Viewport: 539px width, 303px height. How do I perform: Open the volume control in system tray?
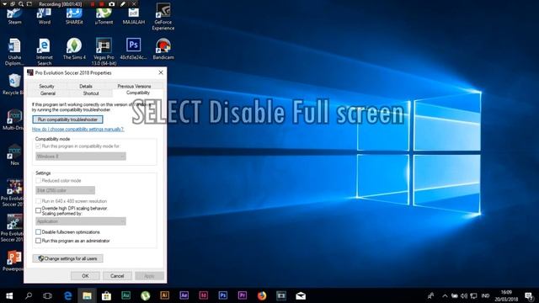(x=464, y=295)
